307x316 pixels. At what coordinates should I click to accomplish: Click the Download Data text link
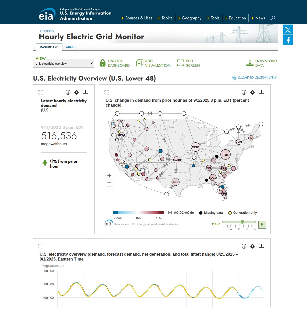point(266,63)
